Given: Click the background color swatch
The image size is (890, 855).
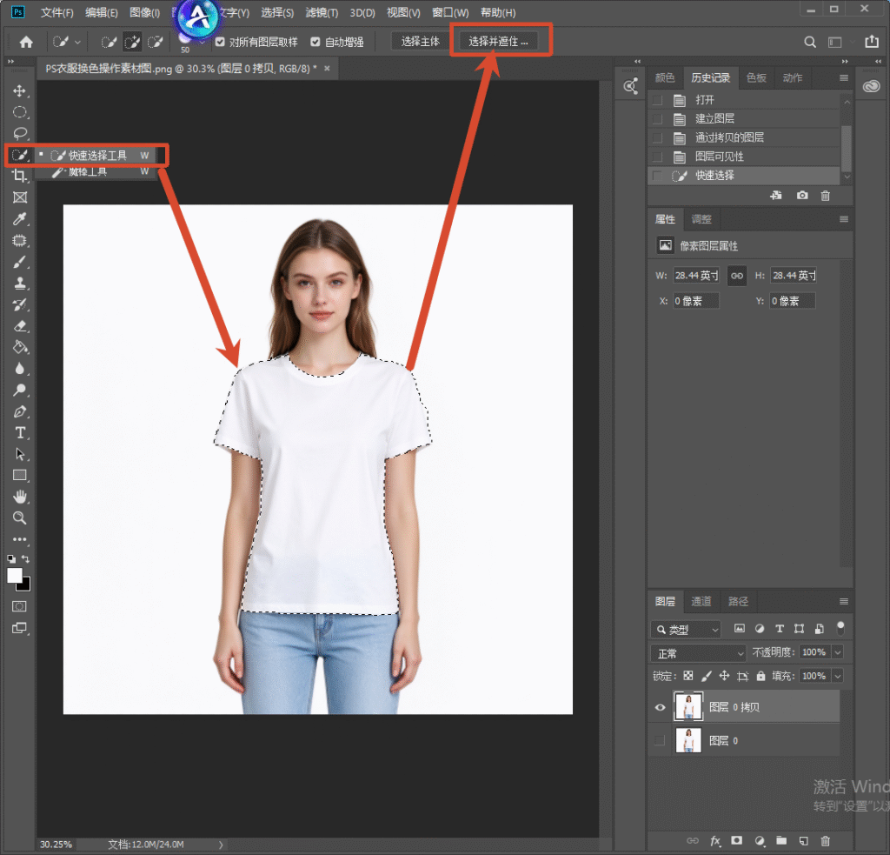Looking at the screenshot, I should pyautogui.click(x=25, y=584).
